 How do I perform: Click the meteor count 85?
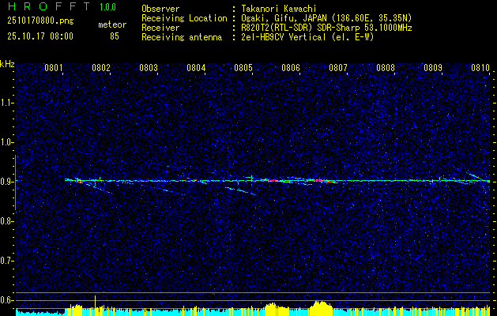tap(115, 36)
